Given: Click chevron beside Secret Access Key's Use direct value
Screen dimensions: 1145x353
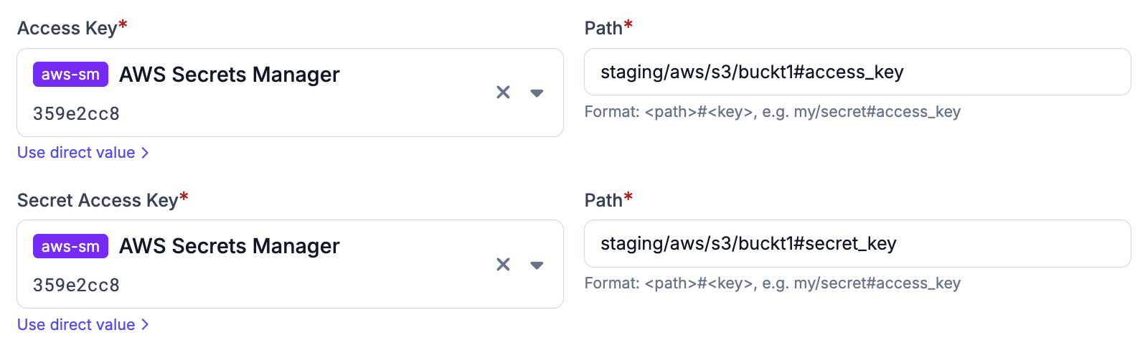Looking at the screenshot, I should pos(145,324).
